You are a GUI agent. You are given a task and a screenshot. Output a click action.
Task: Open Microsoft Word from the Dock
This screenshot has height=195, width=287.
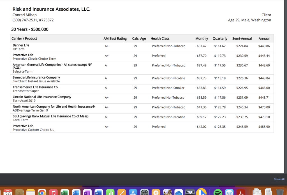pos(99,192)
